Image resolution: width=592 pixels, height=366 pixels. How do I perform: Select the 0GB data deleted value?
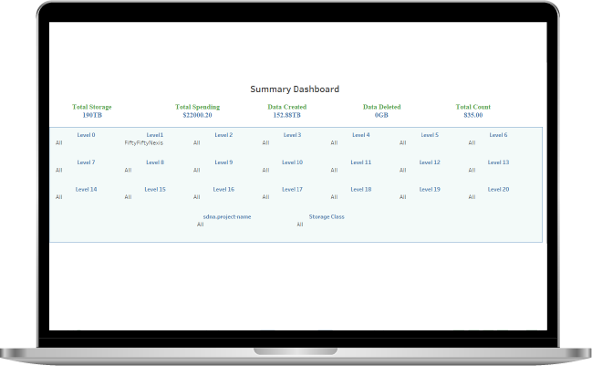point(381,115)
